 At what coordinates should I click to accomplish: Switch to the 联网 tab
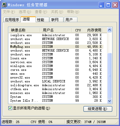click(56, 20)
